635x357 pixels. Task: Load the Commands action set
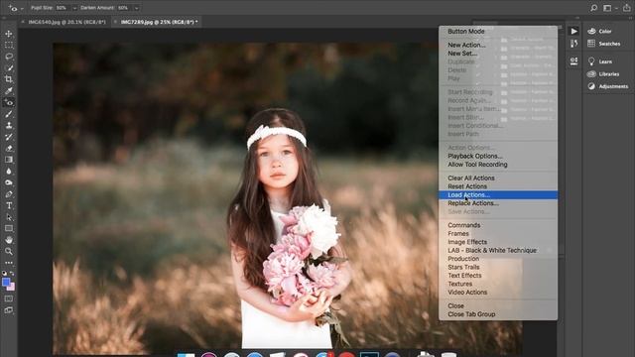point(464,225)
